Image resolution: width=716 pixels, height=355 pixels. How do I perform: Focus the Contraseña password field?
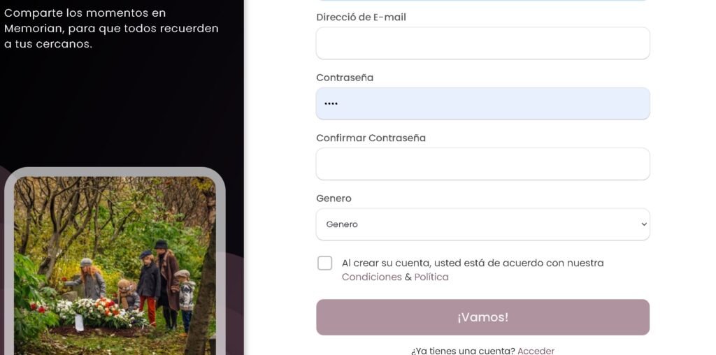click(x=482, y=103)
